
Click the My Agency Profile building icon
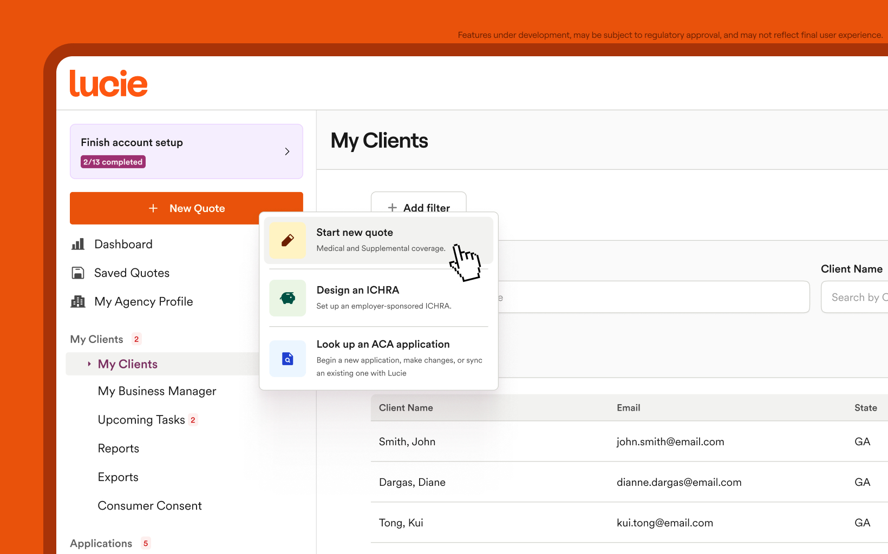click(x=78, y=301)
